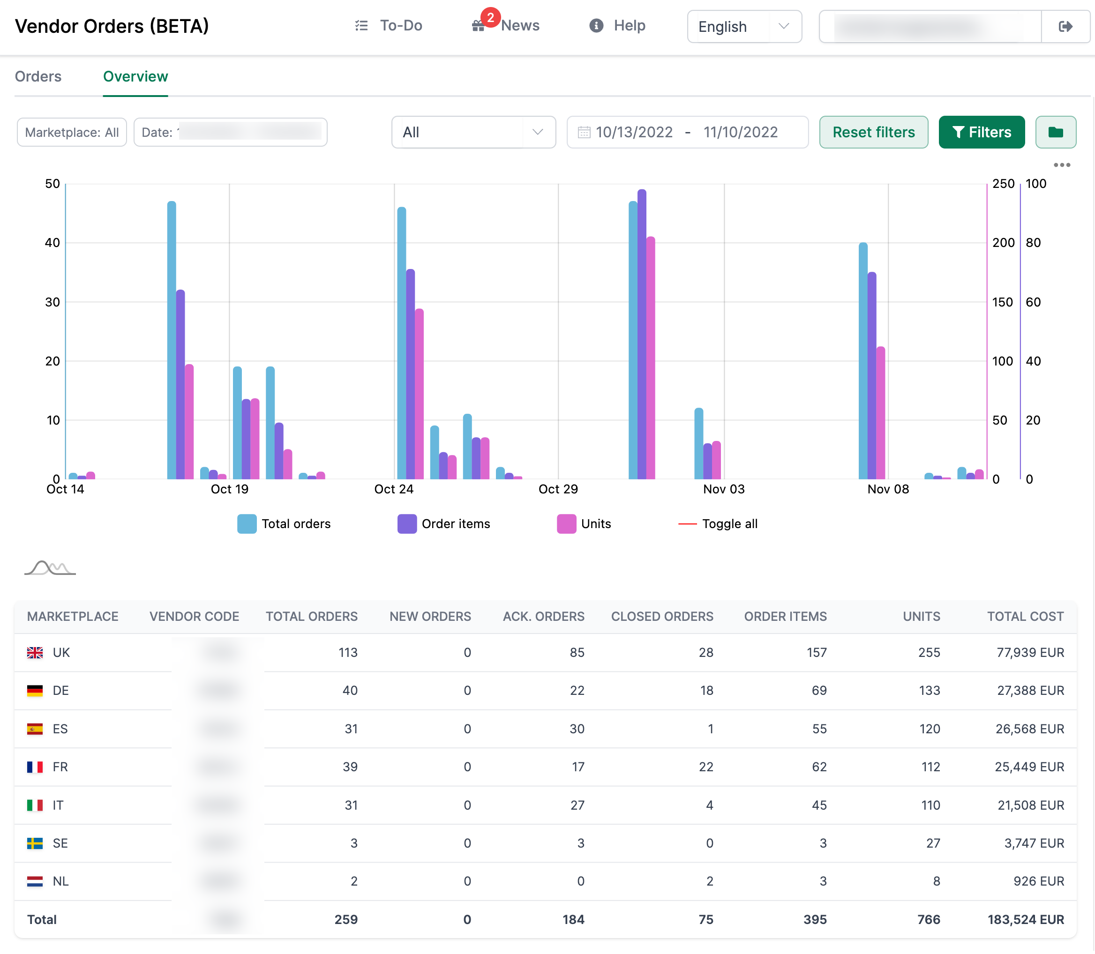Screen dimensions: 1095x954
Task: Click the red news notification badge
Action: coord(490,17)
